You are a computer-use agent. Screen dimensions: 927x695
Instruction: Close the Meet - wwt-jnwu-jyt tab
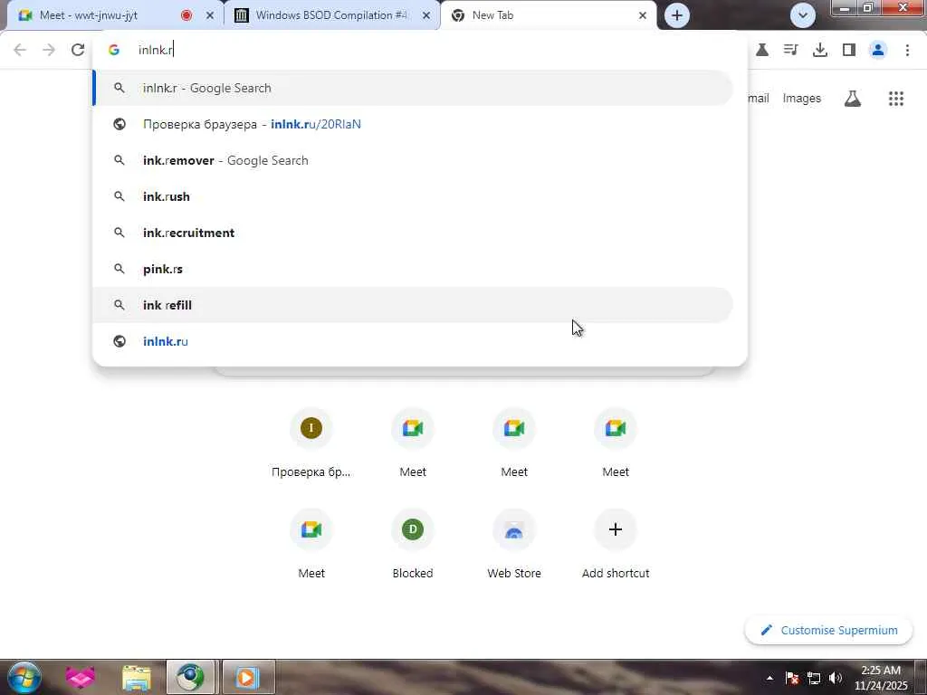pos(210,16)
